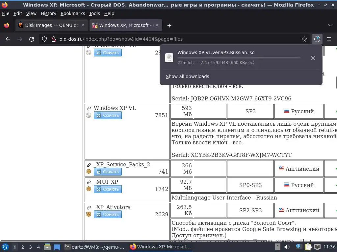This screenshot has height=252, width=337.
Task: Reload the old-dos.ru page
Action: pyautogui.click(x=32, y=39)
